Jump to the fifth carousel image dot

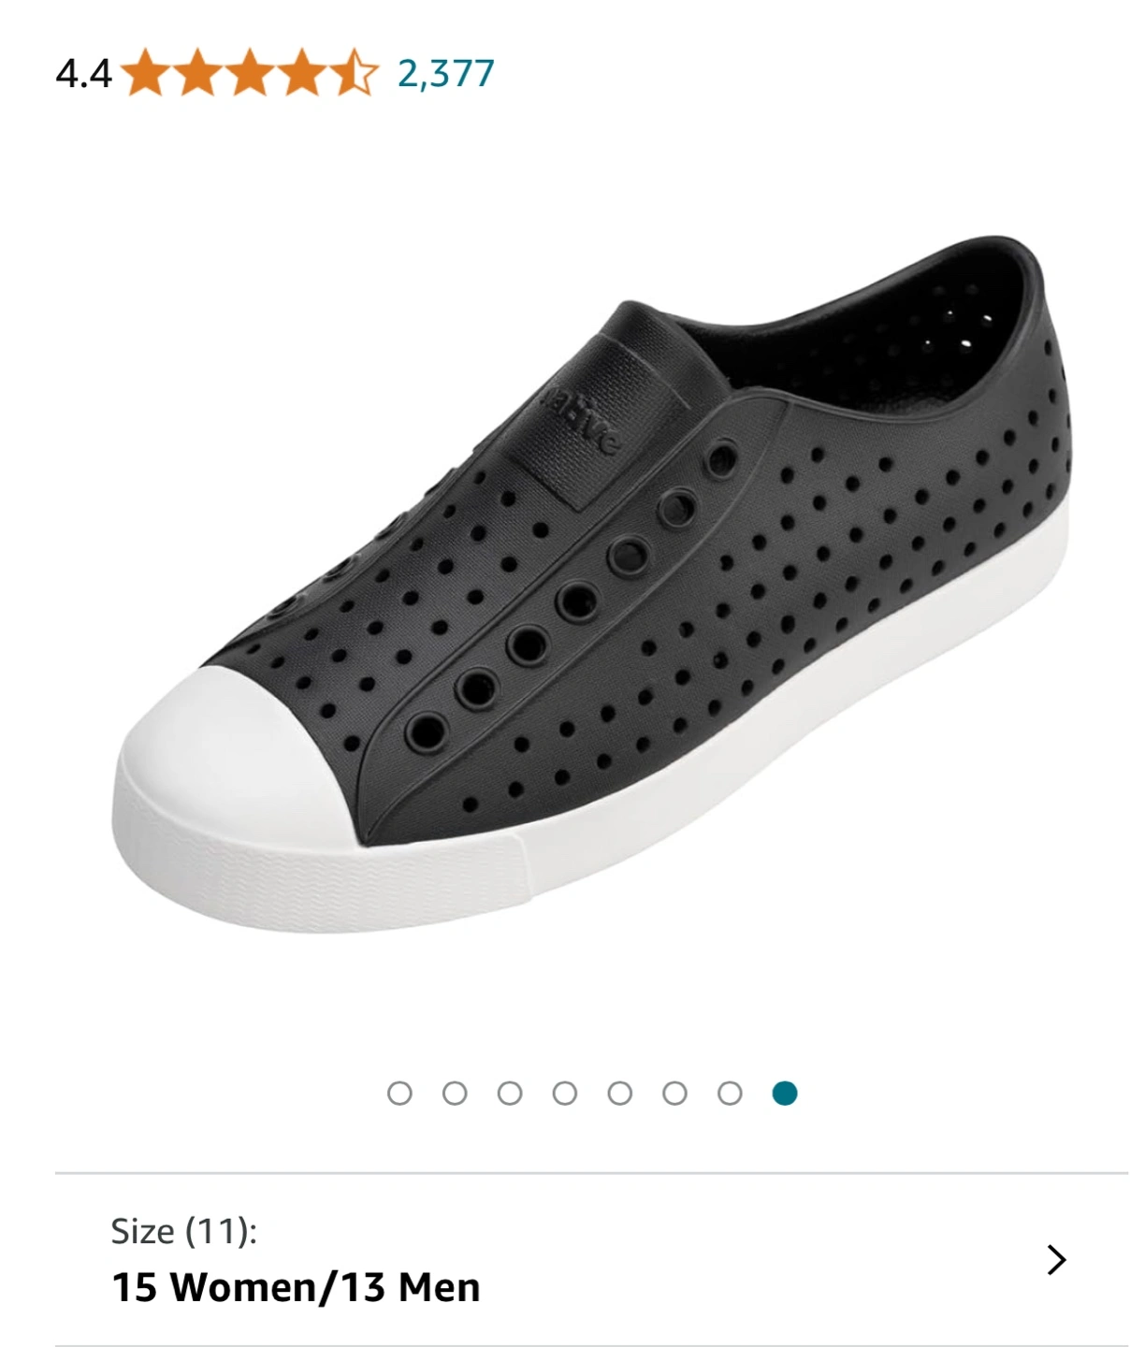(619, 1094)
